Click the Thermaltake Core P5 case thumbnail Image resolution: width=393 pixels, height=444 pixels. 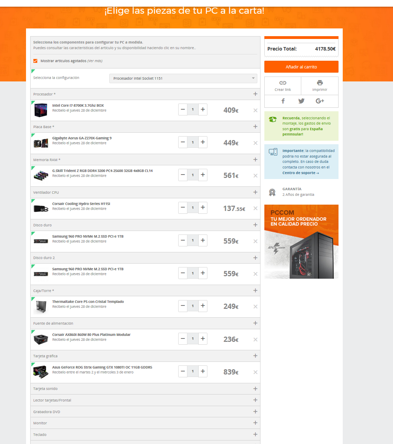click(41, 306)
